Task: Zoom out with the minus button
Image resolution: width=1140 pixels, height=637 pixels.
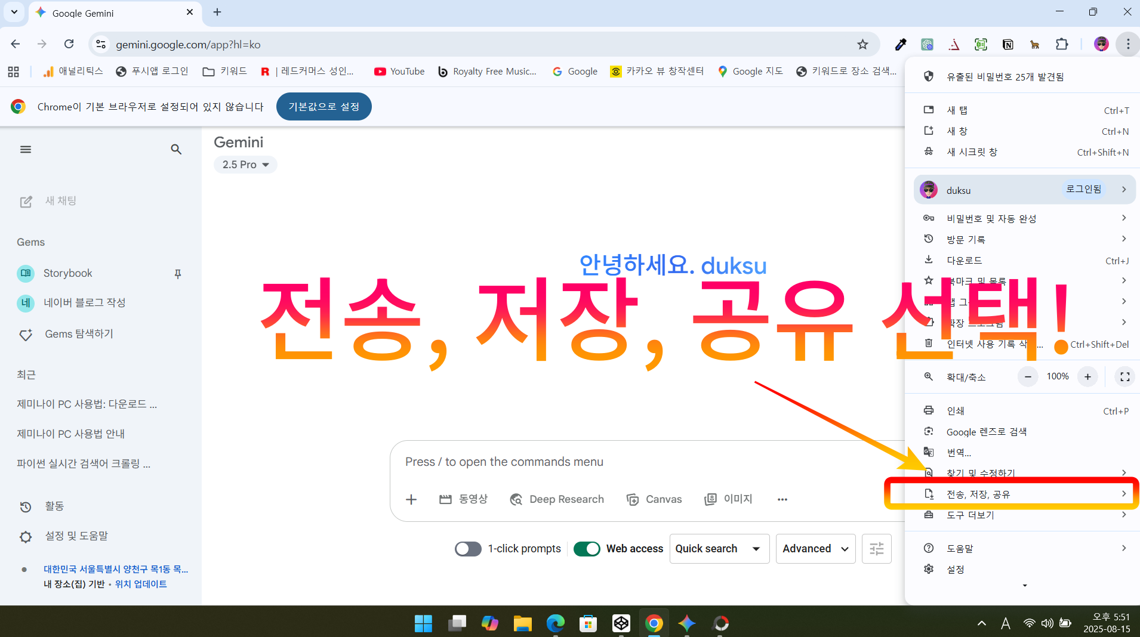Action: click(1028, 377)
